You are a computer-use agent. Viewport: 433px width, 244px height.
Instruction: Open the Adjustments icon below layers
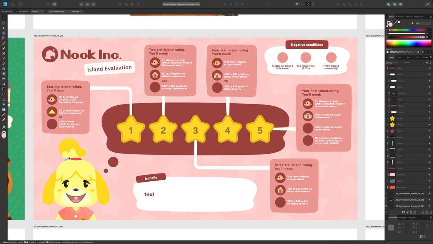pos(407,212)
